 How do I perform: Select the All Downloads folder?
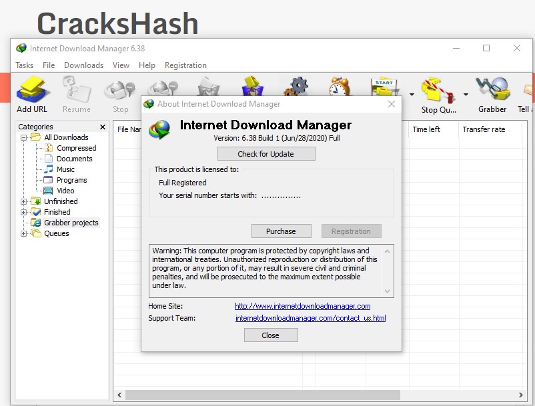tap(66, 137)
